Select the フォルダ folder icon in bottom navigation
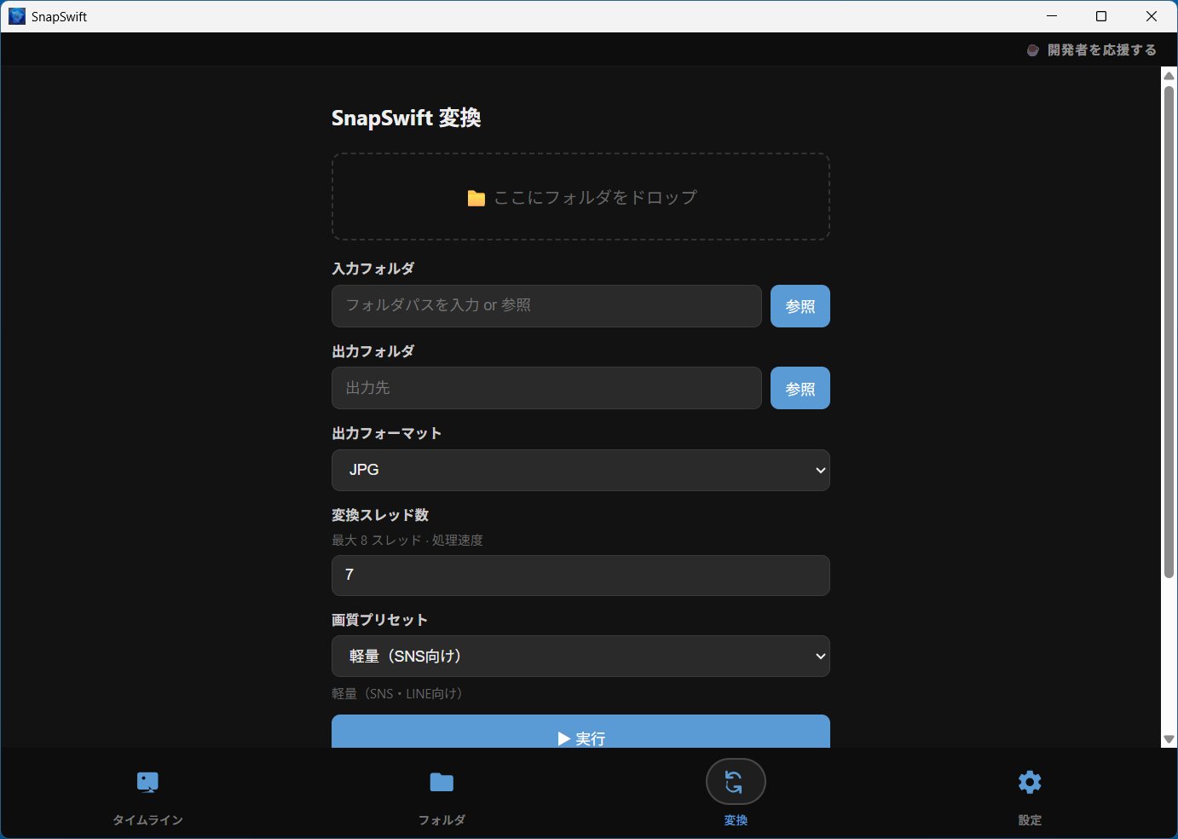The width and height of the screenshot is (1178, 839). 442,782
